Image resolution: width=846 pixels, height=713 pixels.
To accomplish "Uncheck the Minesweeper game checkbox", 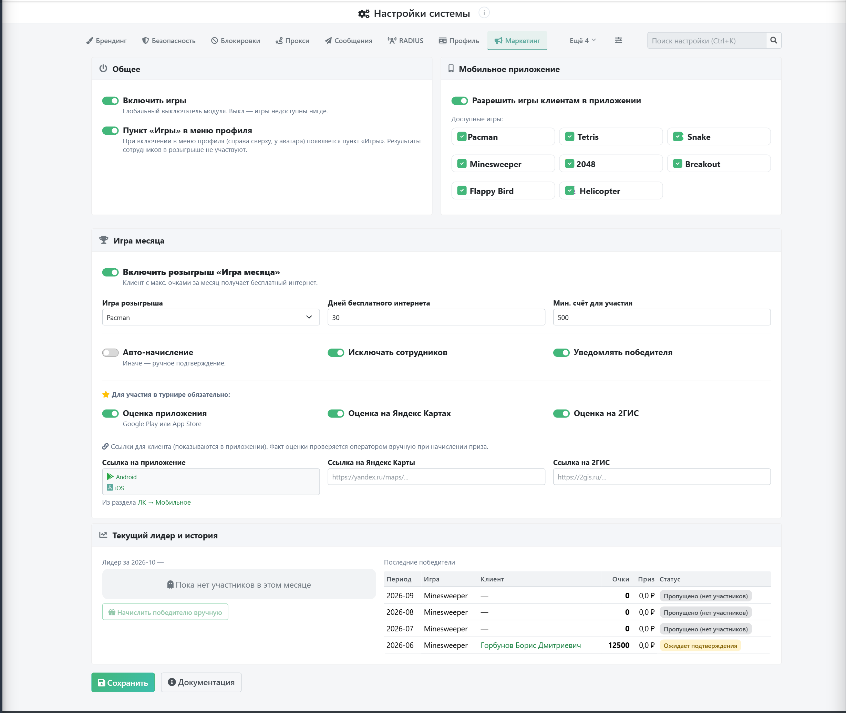I will [462, 164].
